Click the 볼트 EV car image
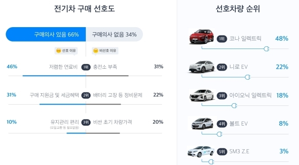The height and width of the screenshot is (165, 299). tap(202, 123)
